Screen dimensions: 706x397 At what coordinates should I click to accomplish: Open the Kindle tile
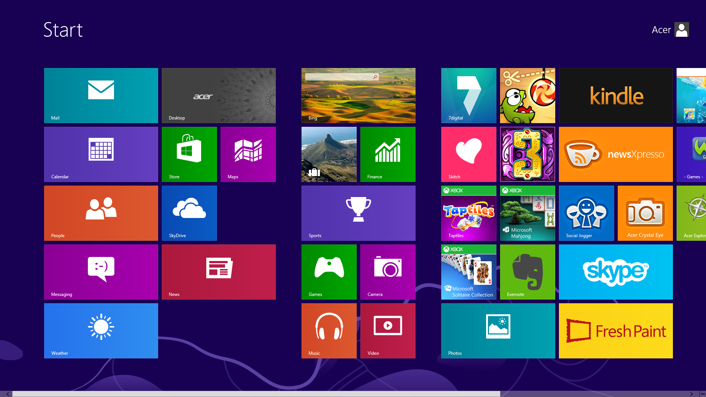616,96
